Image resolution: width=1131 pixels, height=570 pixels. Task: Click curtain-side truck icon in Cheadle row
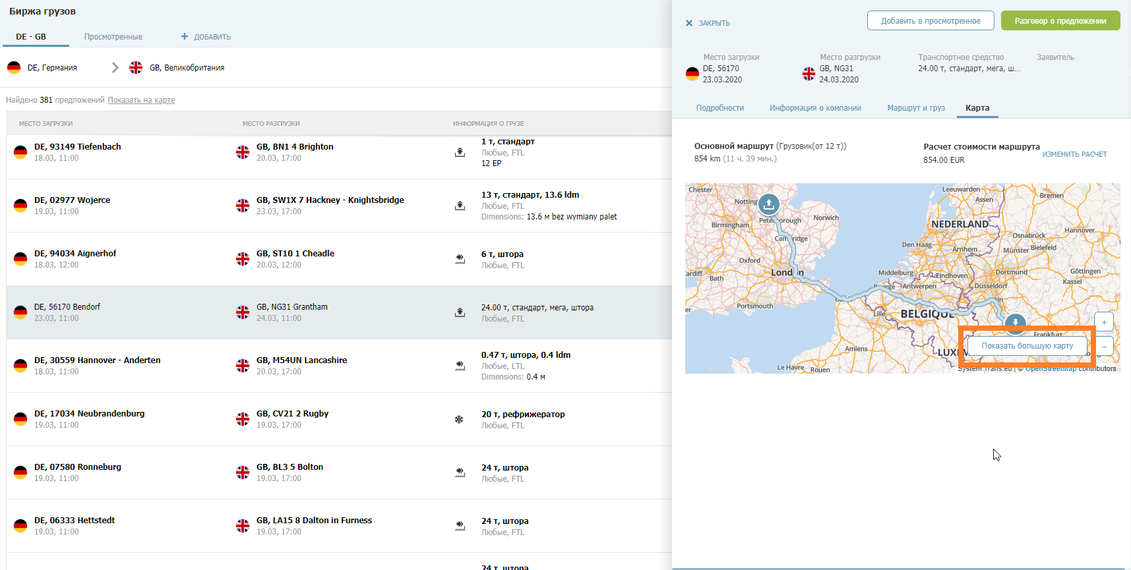coord(460,259)
